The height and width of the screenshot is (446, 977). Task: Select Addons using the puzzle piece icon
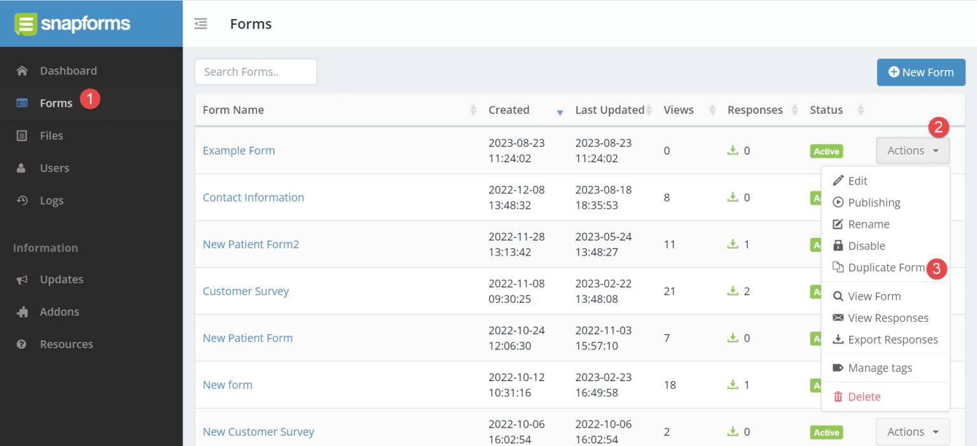(23, 311)
